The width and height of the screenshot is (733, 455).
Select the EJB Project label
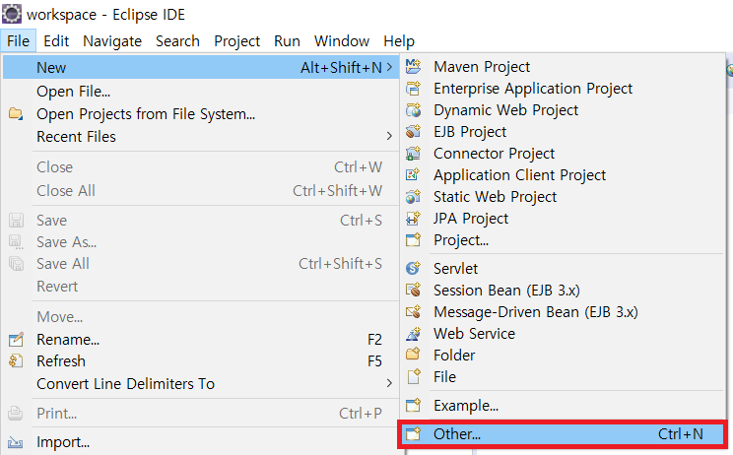click(x=470, y=132)
